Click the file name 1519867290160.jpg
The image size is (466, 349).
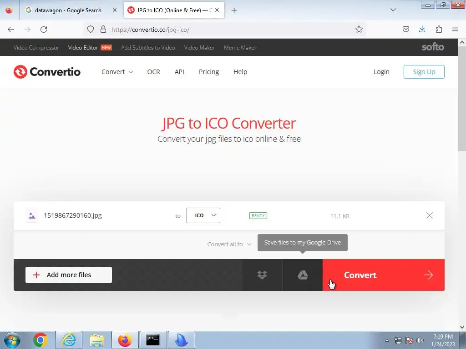[x=73, y=215]
